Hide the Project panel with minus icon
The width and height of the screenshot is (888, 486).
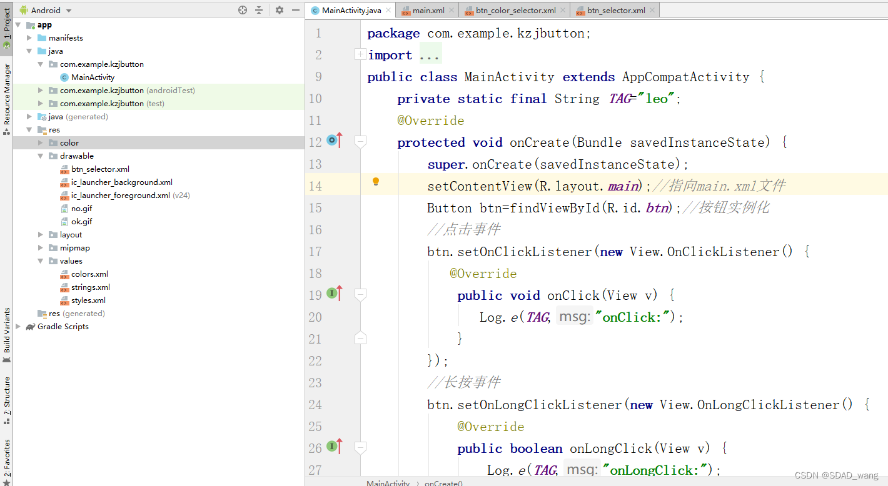[296, 10]
